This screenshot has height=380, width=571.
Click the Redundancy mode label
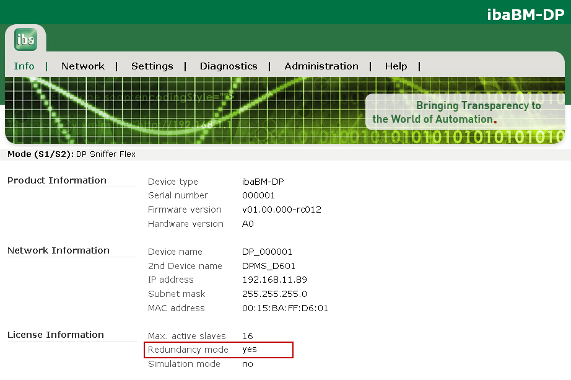click(188, 350)
